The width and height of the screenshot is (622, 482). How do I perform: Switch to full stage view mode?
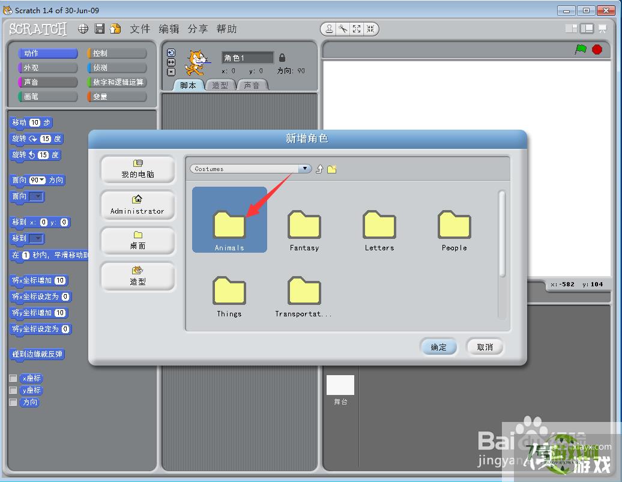pos(587,29)
